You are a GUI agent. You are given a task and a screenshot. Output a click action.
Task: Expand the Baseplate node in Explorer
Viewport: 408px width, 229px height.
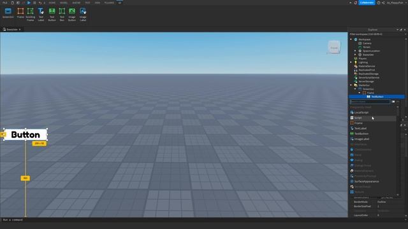pos(355,55)
